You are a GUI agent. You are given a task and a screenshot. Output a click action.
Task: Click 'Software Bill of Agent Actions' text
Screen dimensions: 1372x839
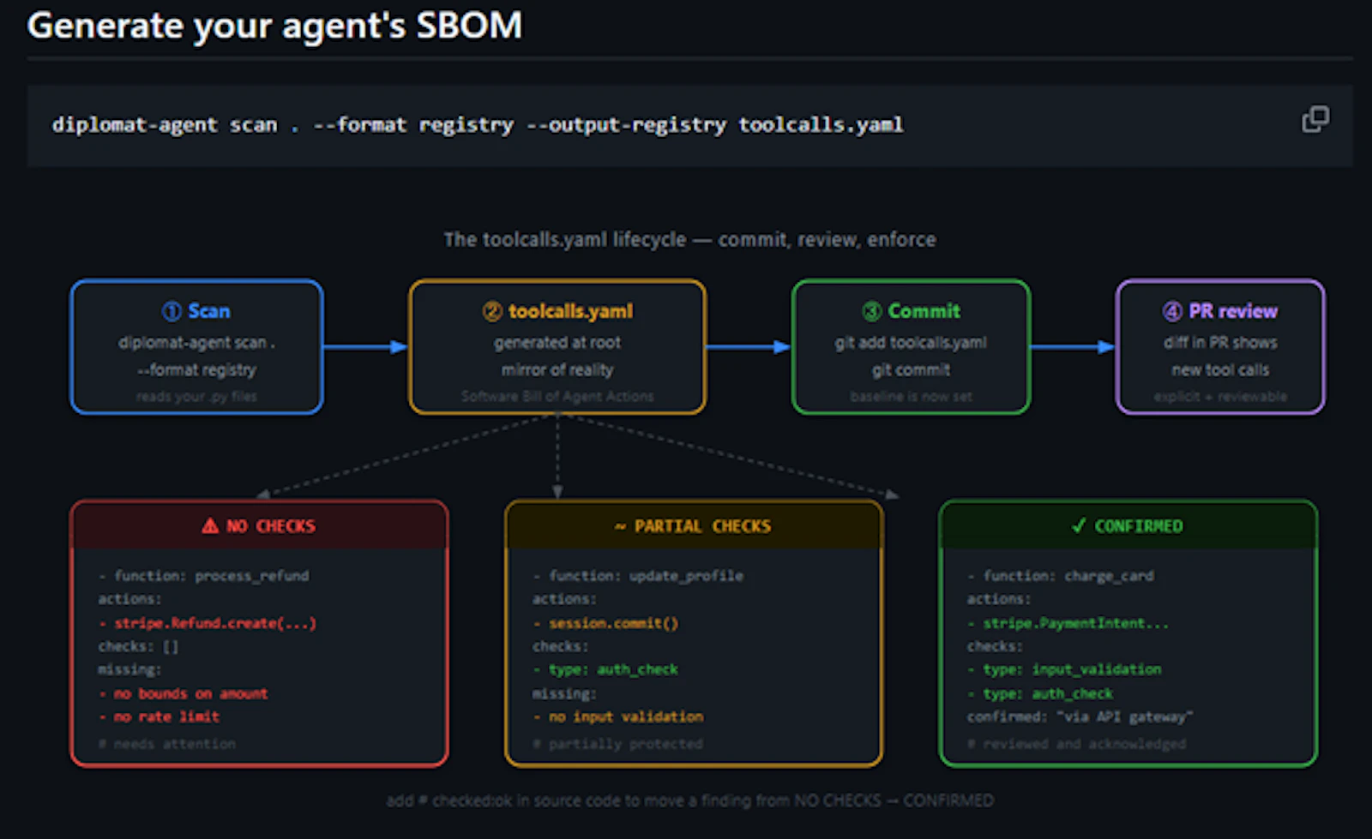(557, 397)
